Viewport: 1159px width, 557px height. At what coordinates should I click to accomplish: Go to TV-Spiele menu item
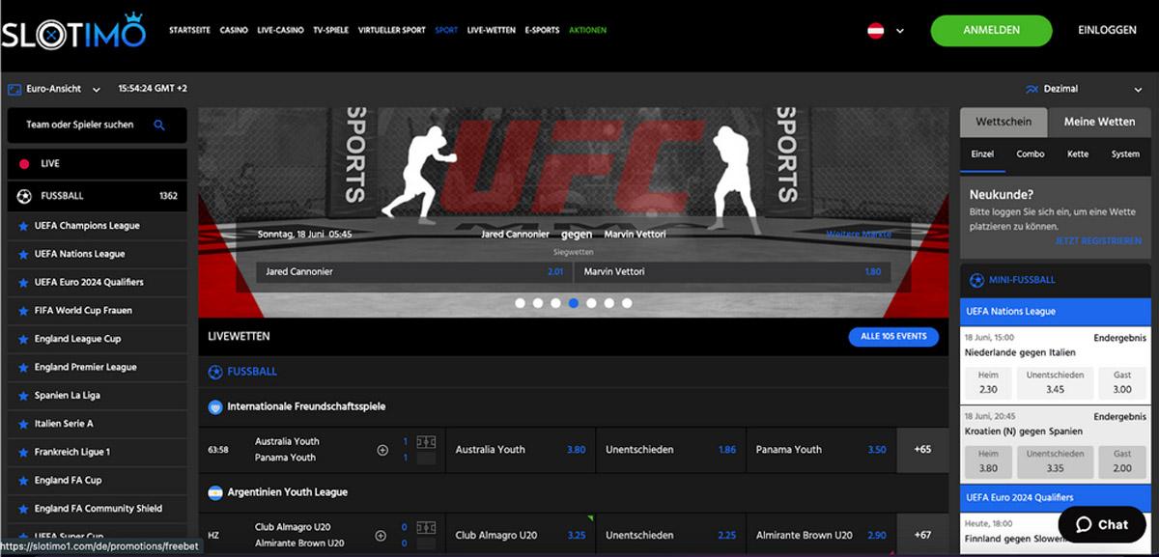329,30
